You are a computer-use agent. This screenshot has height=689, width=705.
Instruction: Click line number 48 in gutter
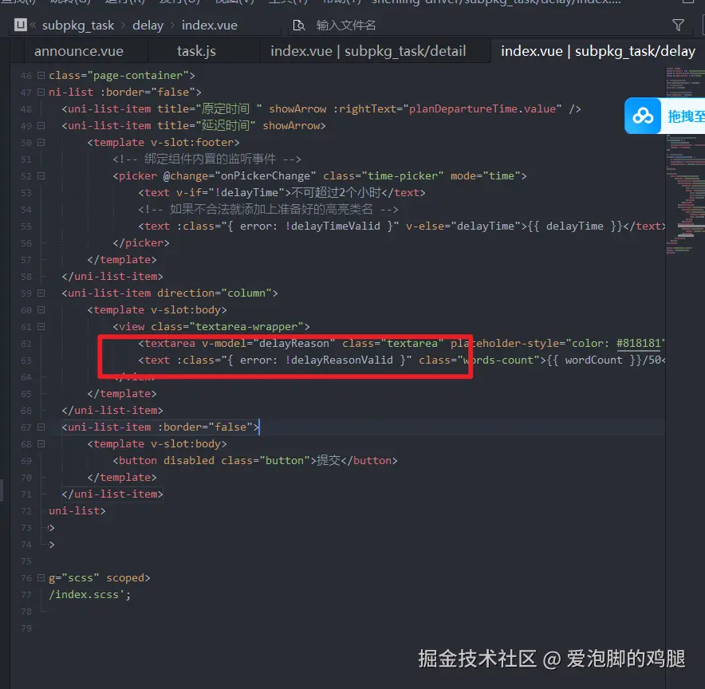coord(26,108)
